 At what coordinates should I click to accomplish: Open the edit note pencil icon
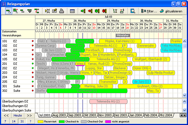pos(54,11)
